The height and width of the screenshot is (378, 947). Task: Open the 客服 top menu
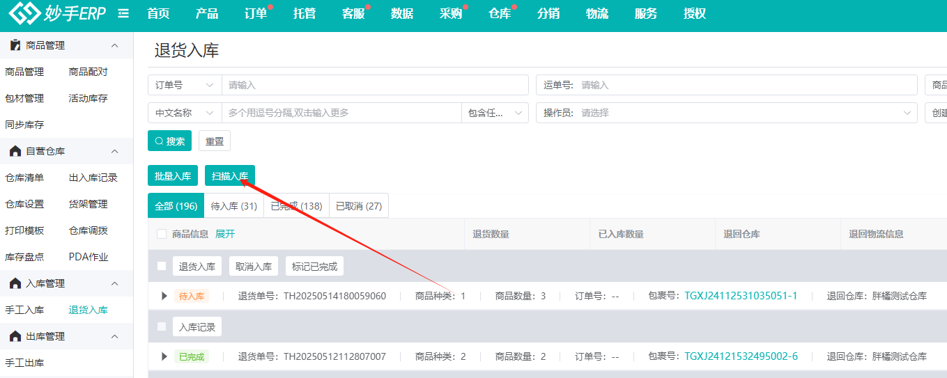[x=353, y=13]
